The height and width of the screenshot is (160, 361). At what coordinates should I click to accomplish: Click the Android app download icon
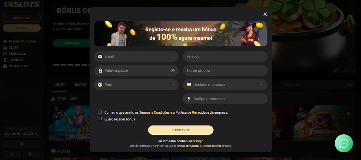click(x=22, y=144)
